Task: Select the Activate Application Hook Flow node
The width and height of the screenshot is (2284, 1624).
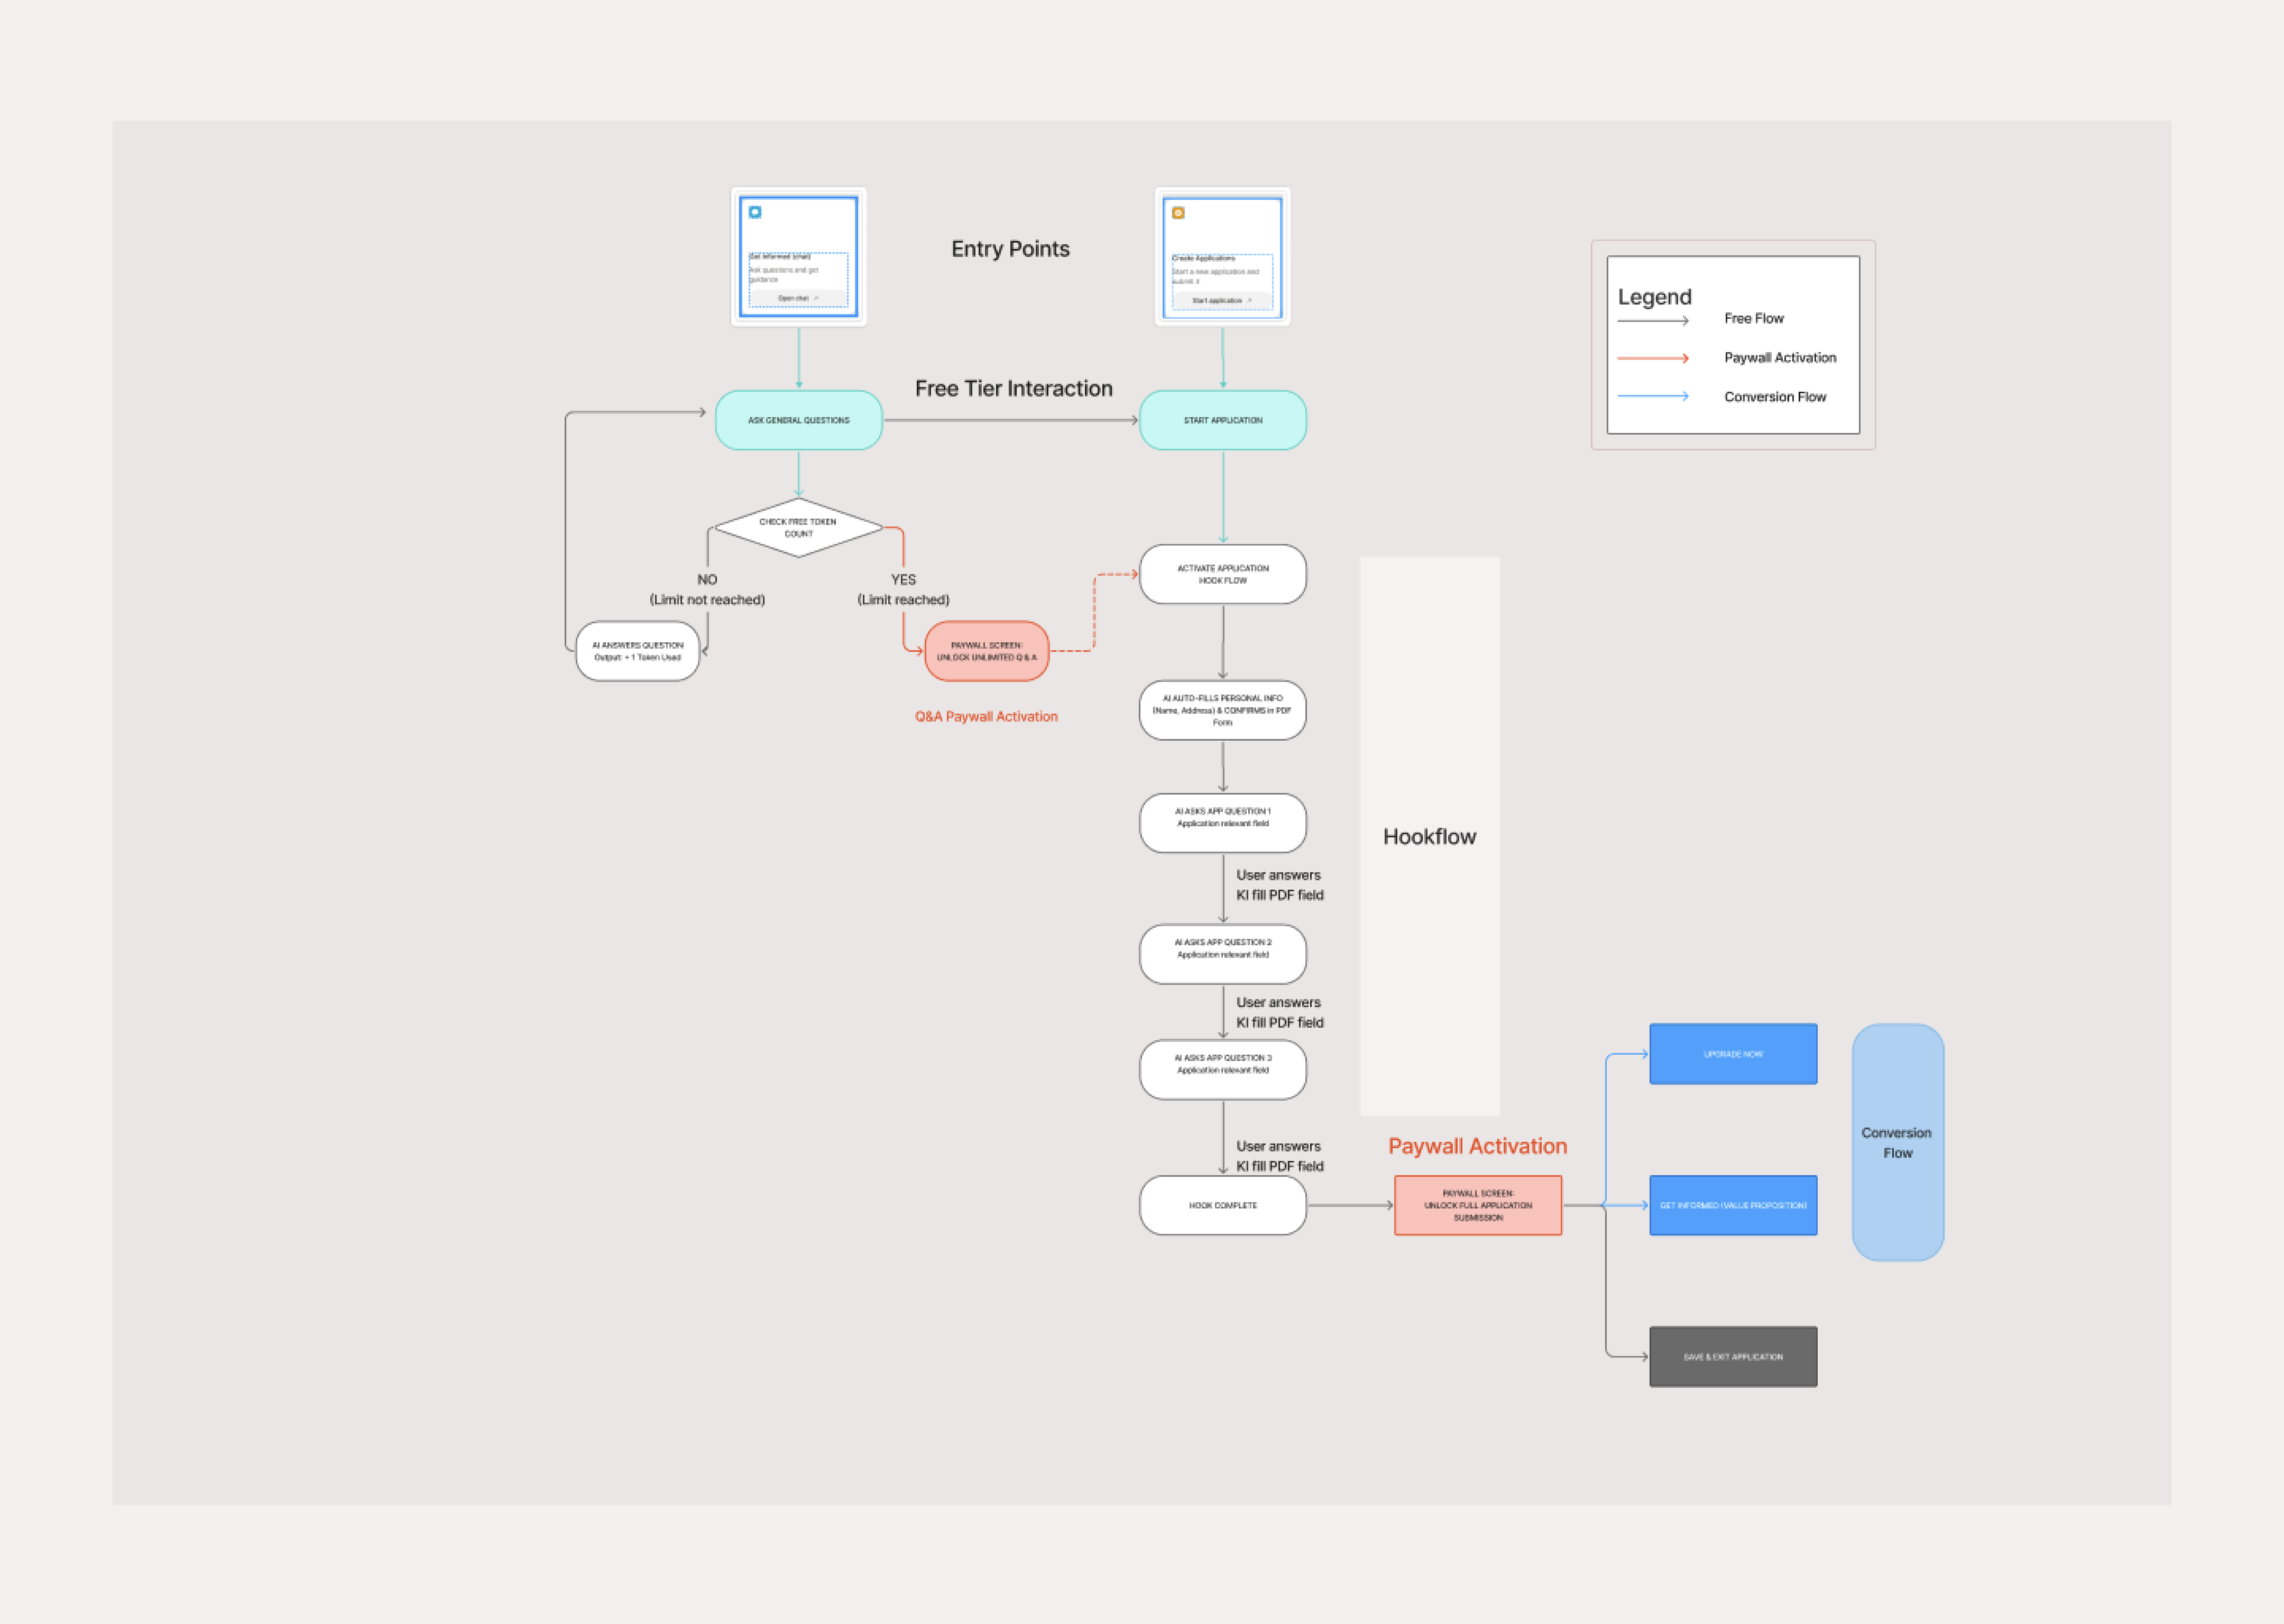Action: [1222, 574]
